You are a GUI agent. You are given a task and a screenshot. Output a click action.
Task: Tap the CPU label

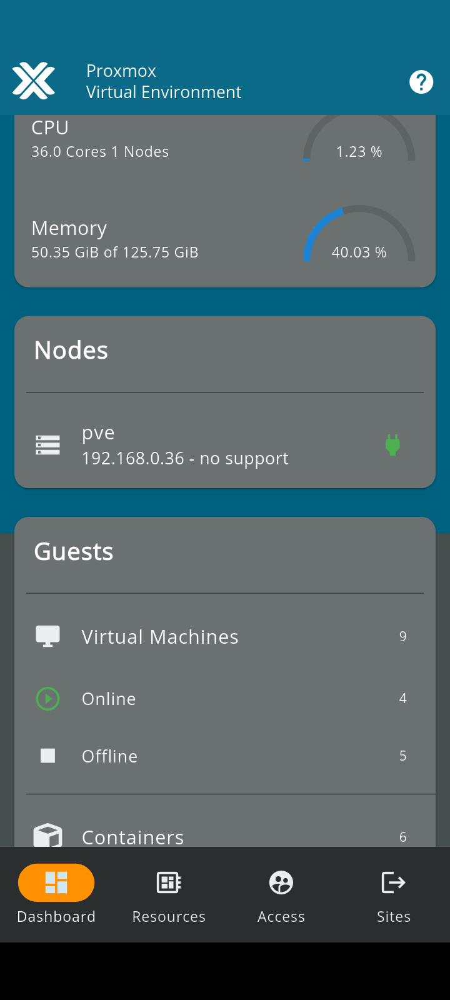click(50, 127)
